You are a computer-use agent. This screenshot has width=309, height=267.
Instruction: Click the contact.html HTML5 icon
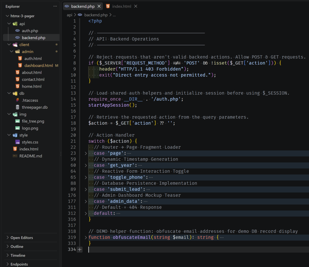point(18,79)
